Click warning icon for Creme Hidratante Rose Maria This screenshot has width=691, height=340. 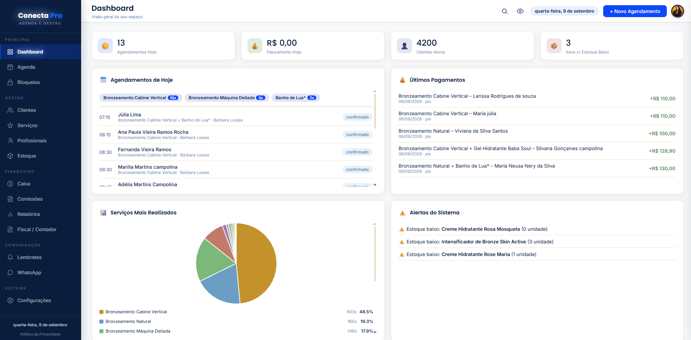click(x=402, y=255)
